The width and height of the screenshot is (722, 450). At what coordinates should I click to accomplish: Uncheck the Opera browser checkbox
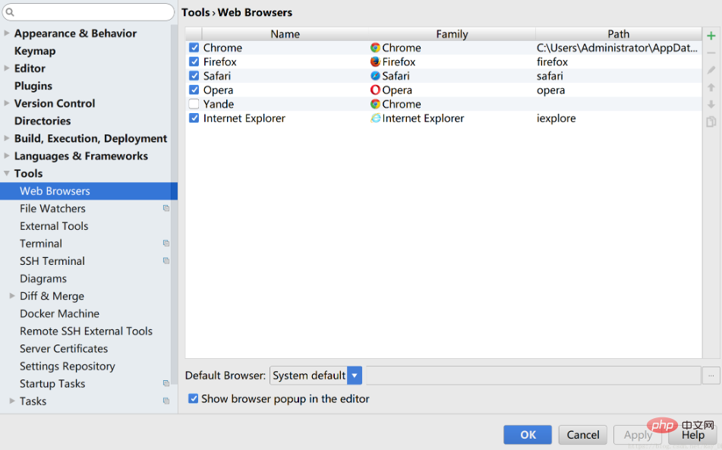coord(194,90)
